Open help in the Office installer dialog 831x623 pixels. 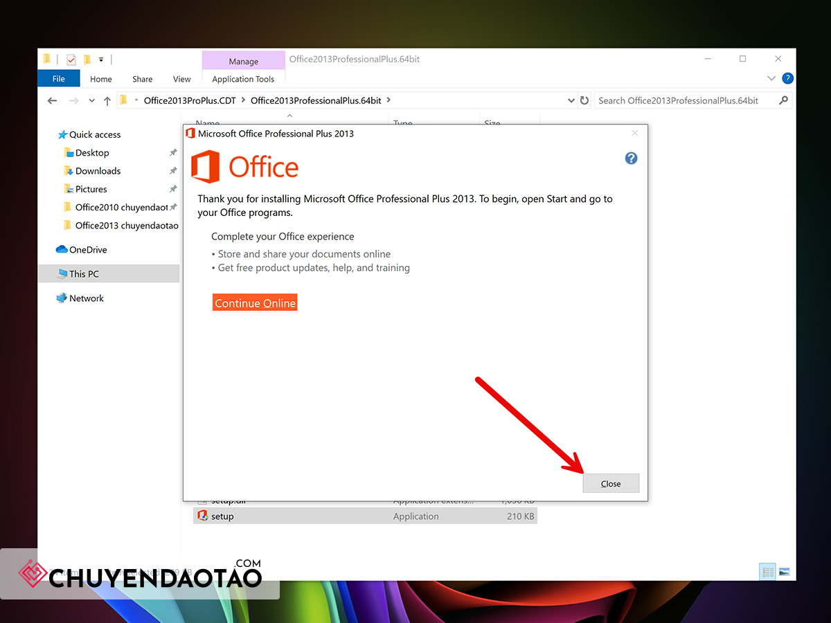[x=631, y=159]
